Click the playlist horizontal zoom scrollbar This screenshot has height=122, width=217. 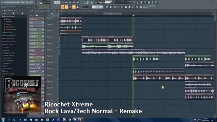tap(112, 14)
